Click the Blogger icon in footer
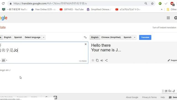 [55, 97]
